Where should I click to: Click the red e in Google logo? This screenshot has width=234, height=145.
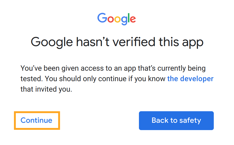pyautogui.click(x=133, y=19)
